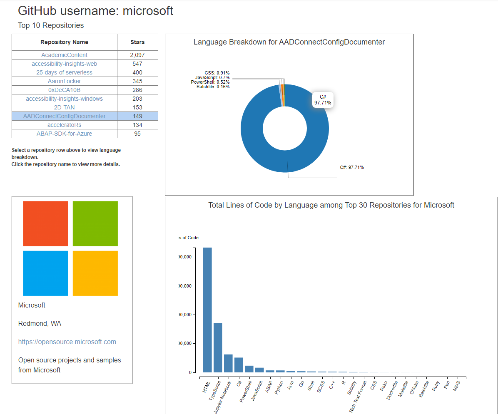The width and height of the screenshot is (498, 414).
Task: Click the blue square in the Microsoft logo
Action: [45, 273]
